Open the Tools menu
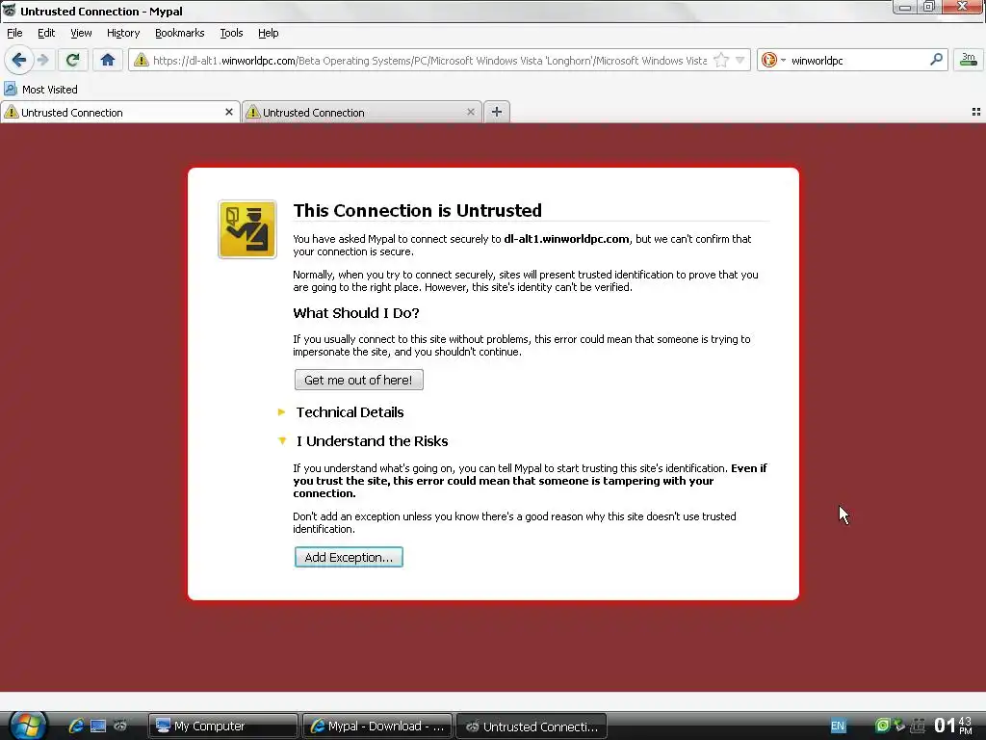 pyautogui.click(x=231, y=33)
